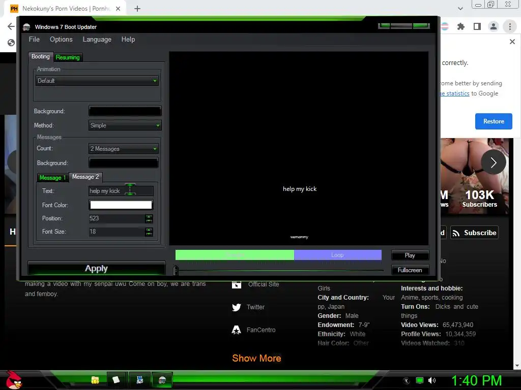Image resolution: width=521 pixels, height=390 pixels.
Task: Click the Show More link
Action: (x=256, y=358)
